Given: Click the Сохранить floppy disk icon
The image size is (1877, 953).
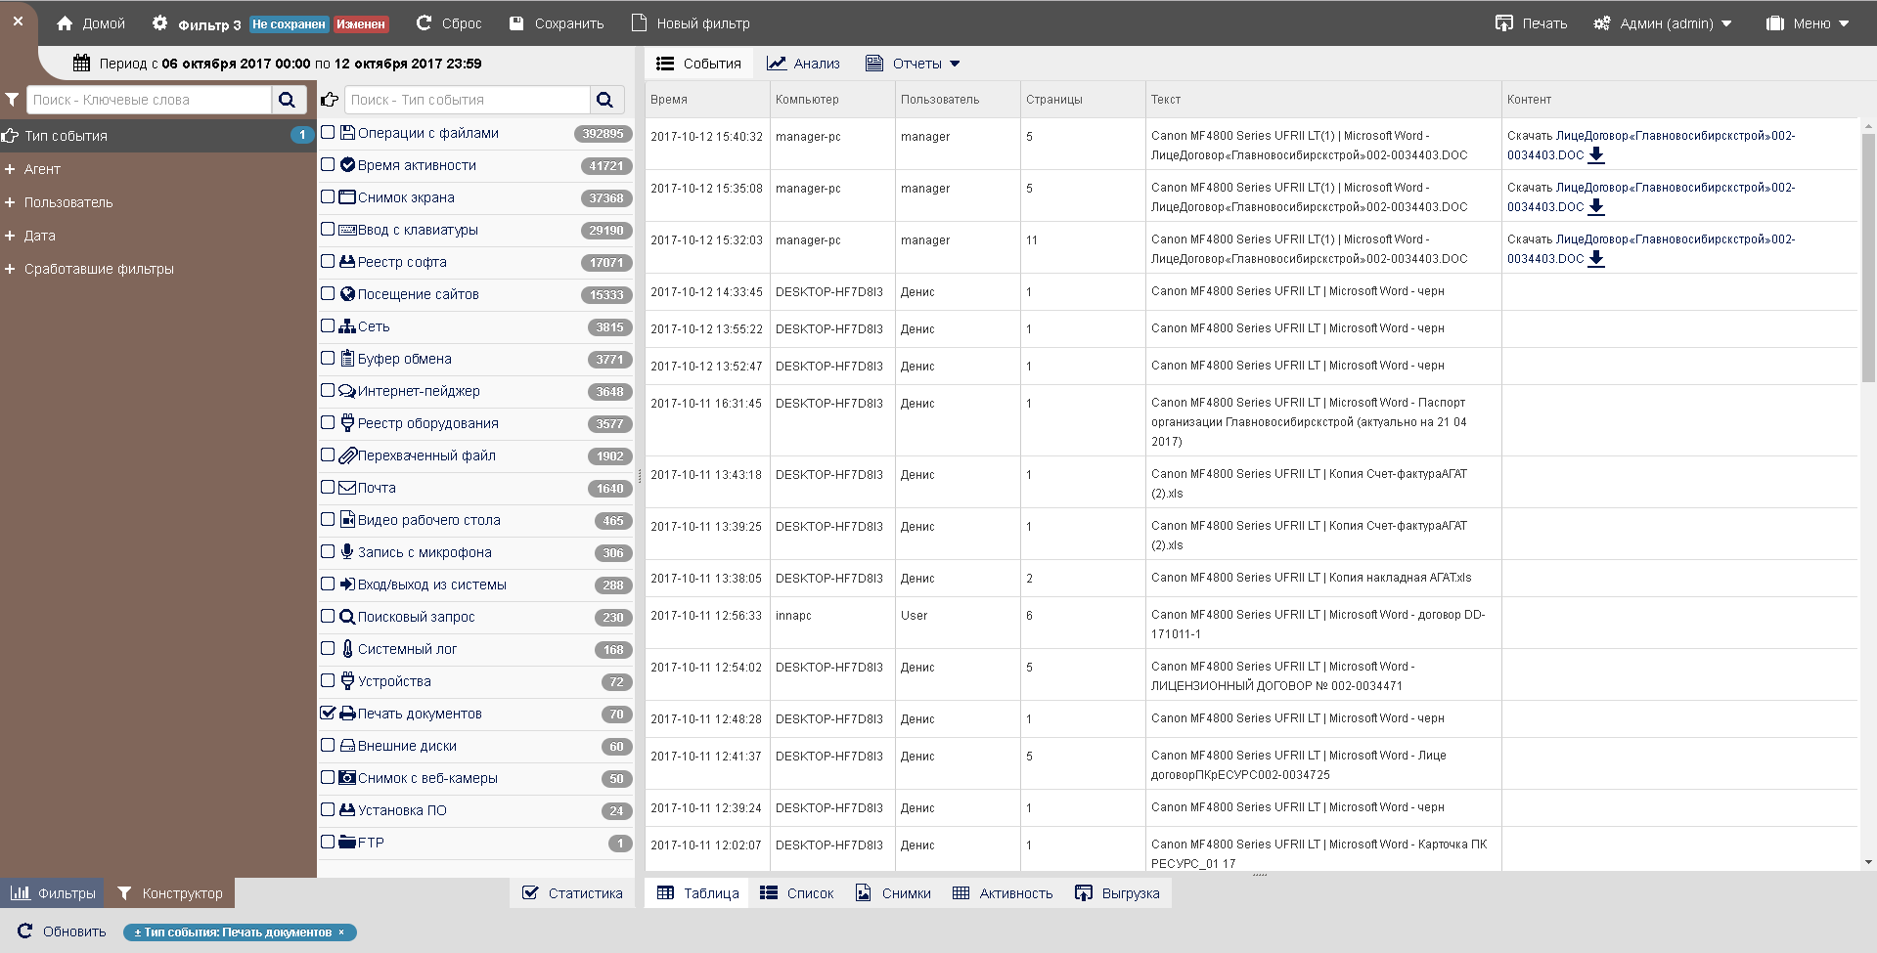Looking at the screenshot, I should tap(517, 23).
